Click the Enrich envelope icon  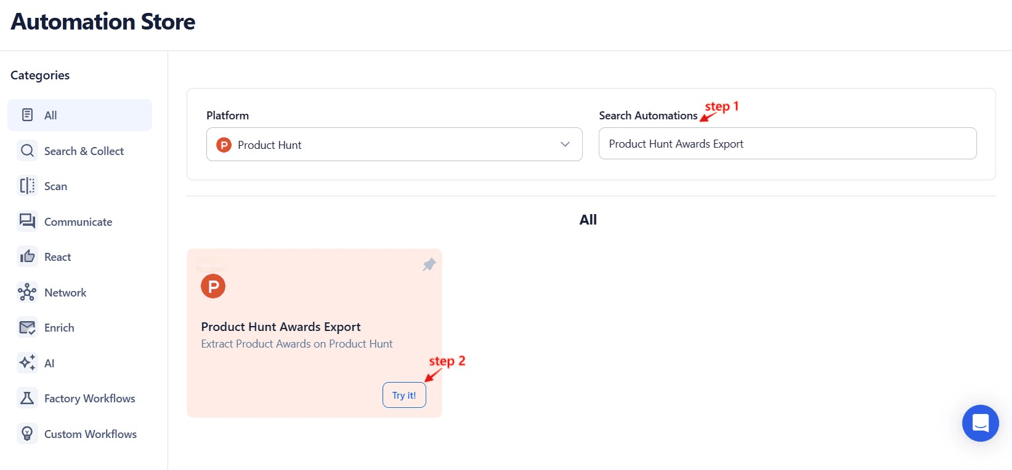[27, 327]
